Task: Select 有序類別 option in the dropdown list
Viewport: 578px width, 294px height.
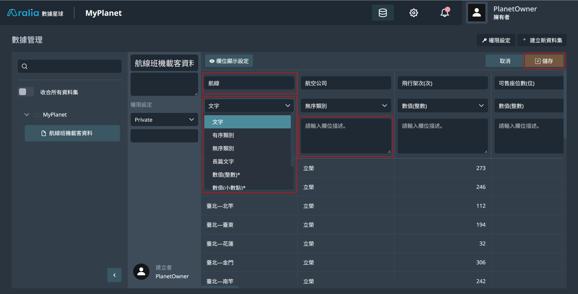Action: coord(247,135)
